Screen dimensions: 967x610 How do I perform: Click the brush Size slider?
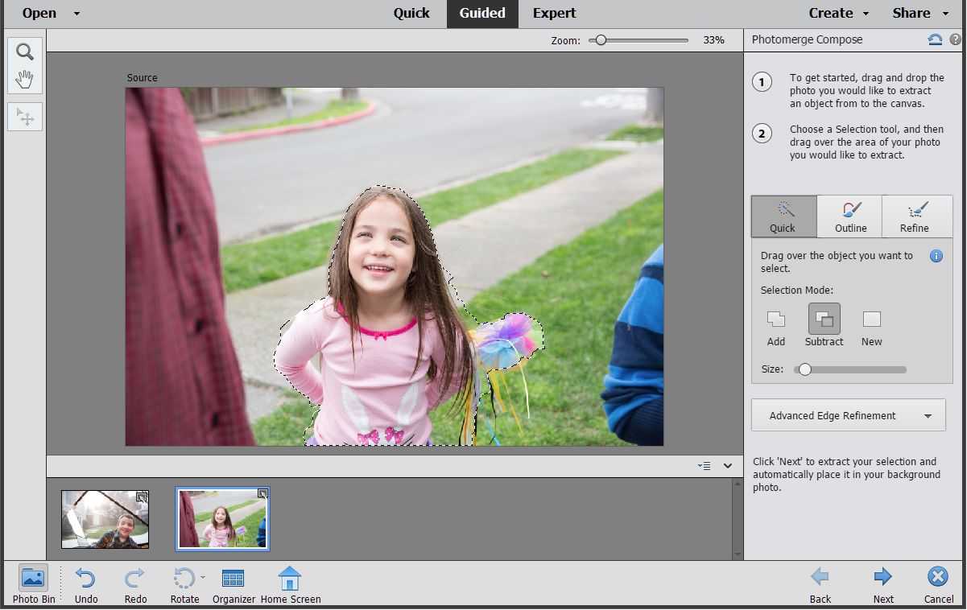click(850, 369)
